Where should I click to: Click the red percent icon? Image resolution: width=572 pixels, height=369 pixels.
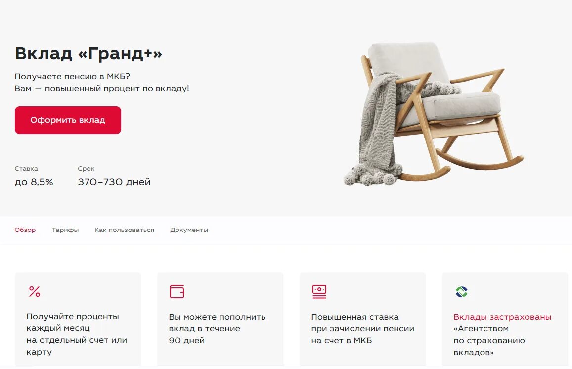pyautogui.click(x=34, y=291)
